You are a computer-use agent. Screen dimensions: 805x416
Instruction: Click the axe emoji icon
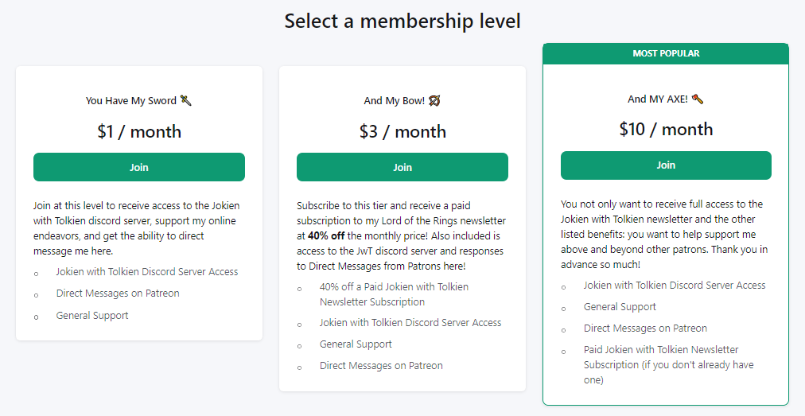click(698, 99)
